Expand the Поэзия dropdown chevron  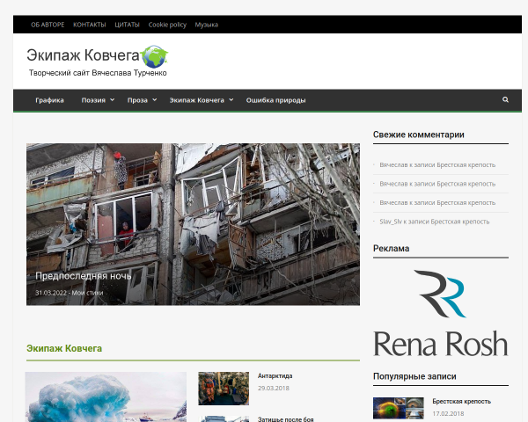[112, 100]
